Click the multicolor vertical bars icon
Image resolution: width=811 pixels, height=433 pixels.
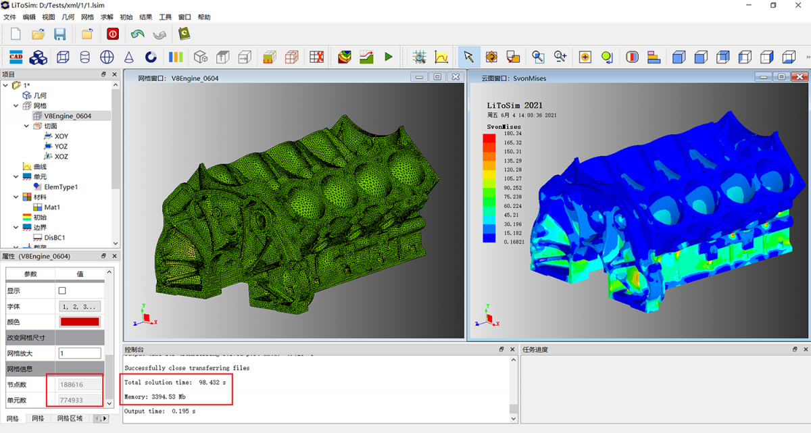coord(176,57)
